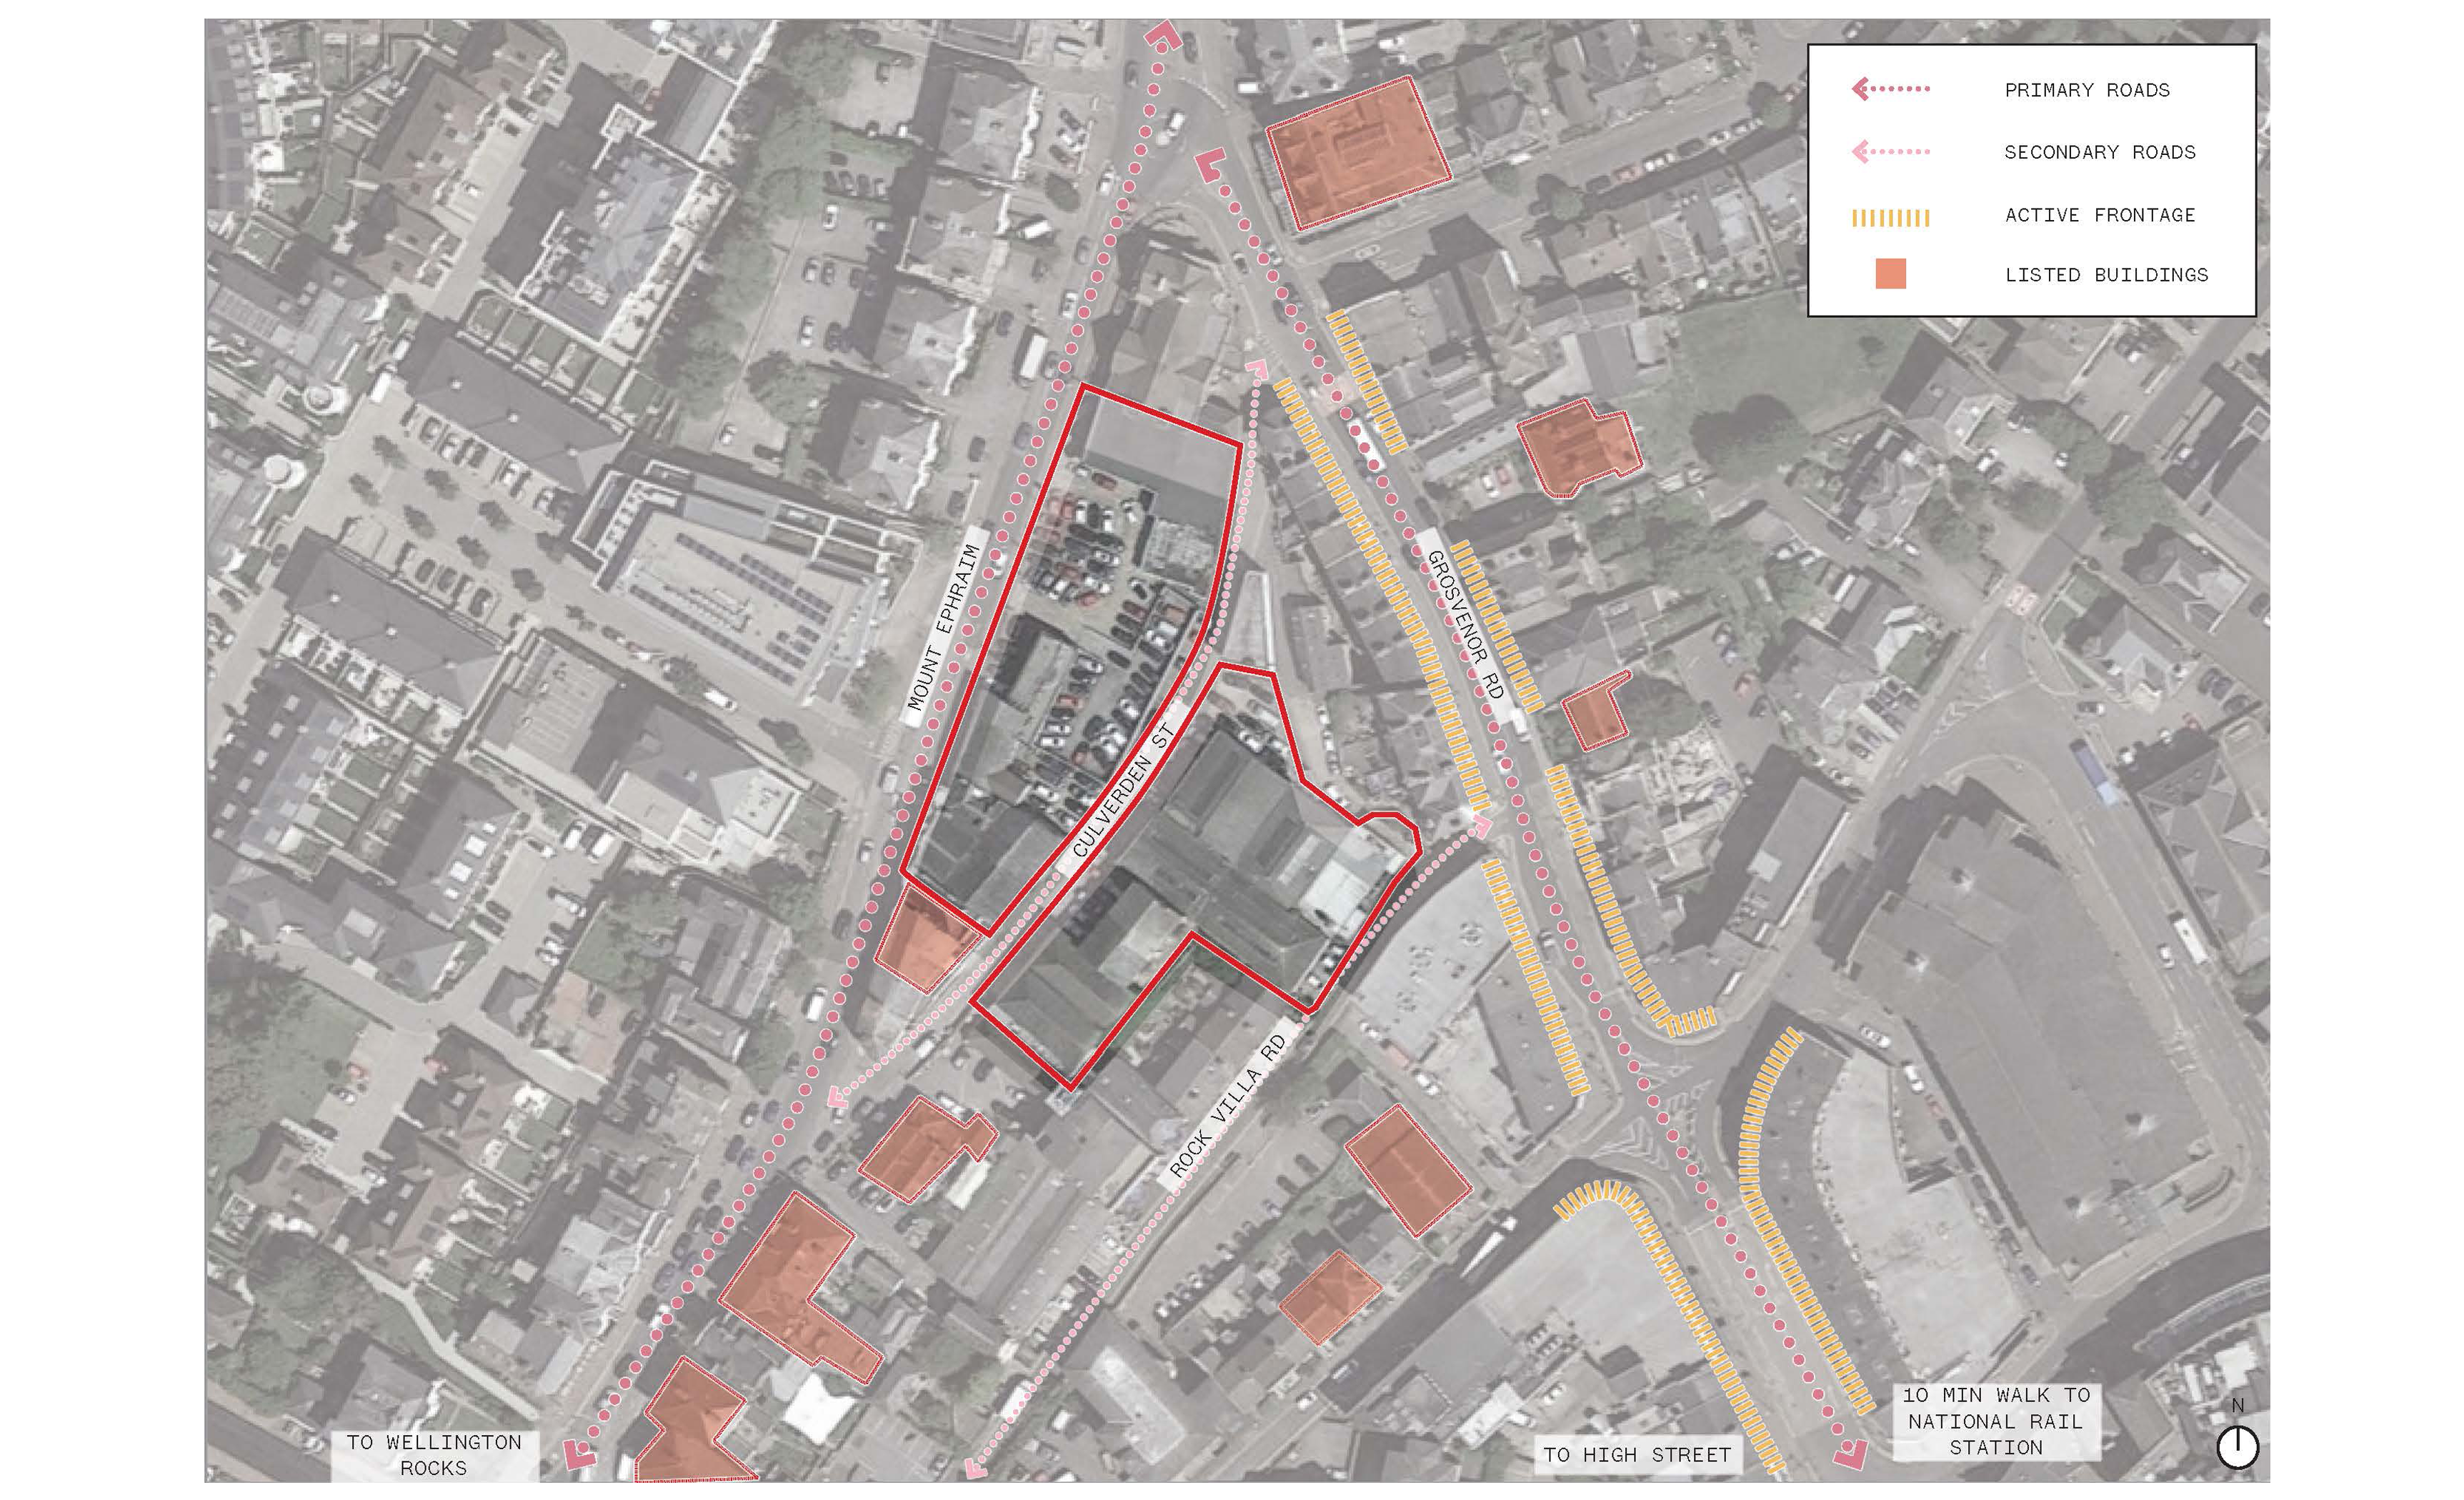
Task: Click the listed buildings orange swatch in legend
Action: (1890, 274)
